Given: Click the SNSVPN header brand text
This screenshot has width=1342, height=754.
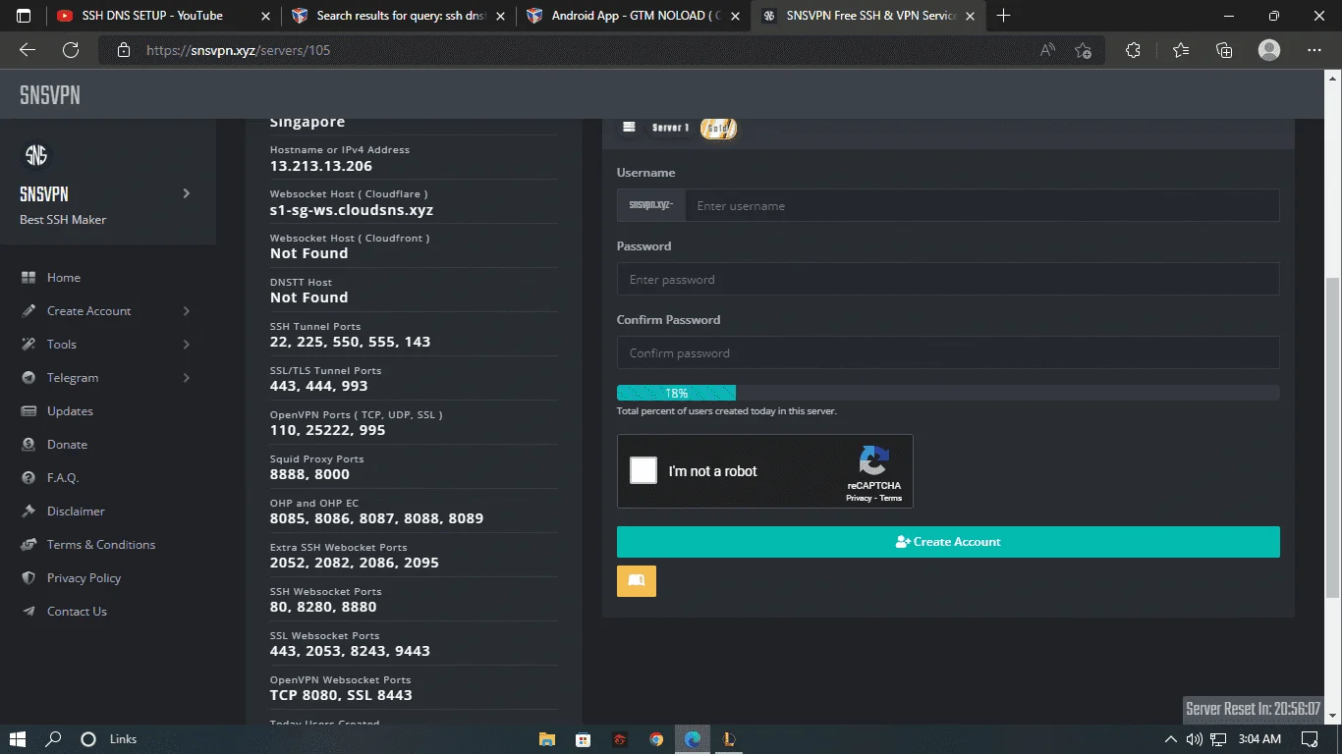Looking at the screenshot, I should click(x=50, y=95).
